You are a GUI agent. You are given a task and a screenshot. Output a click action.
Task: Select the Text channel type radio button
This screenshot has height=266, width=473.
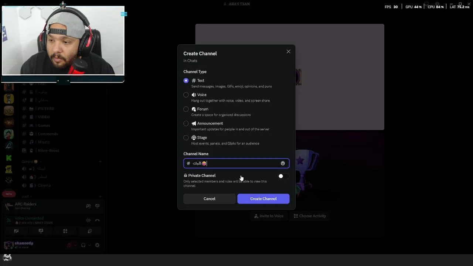point(186,81)
